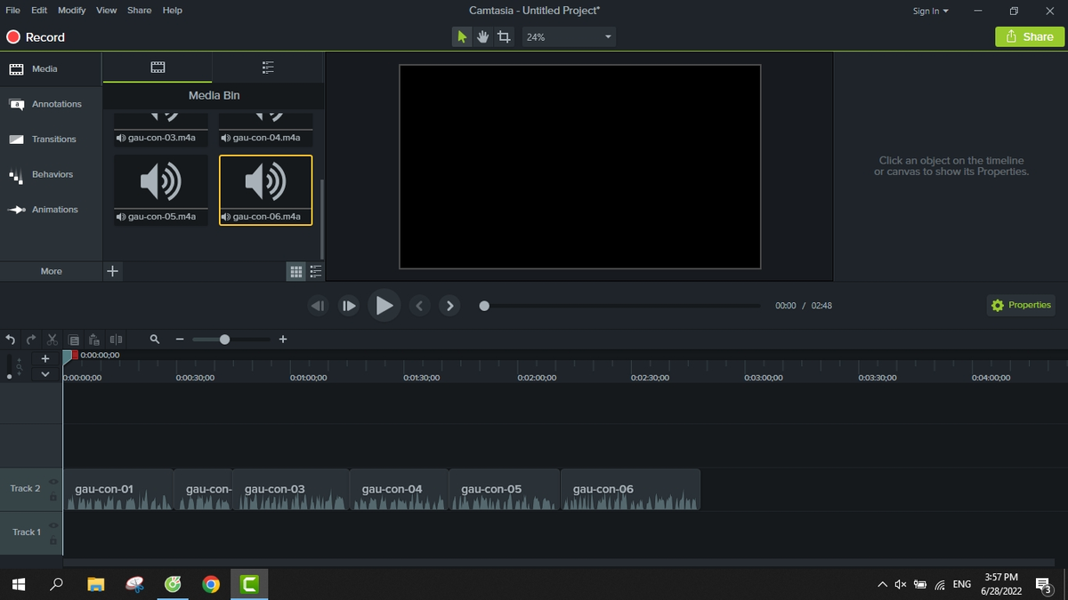Click the Record button
This screenshot has height=600, width=1068.
[x=36, y=37]
